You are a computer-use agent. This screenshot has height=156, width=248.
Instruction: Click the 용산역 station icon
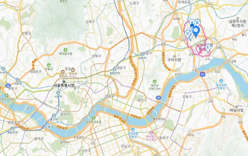click(x=54, y=116)
